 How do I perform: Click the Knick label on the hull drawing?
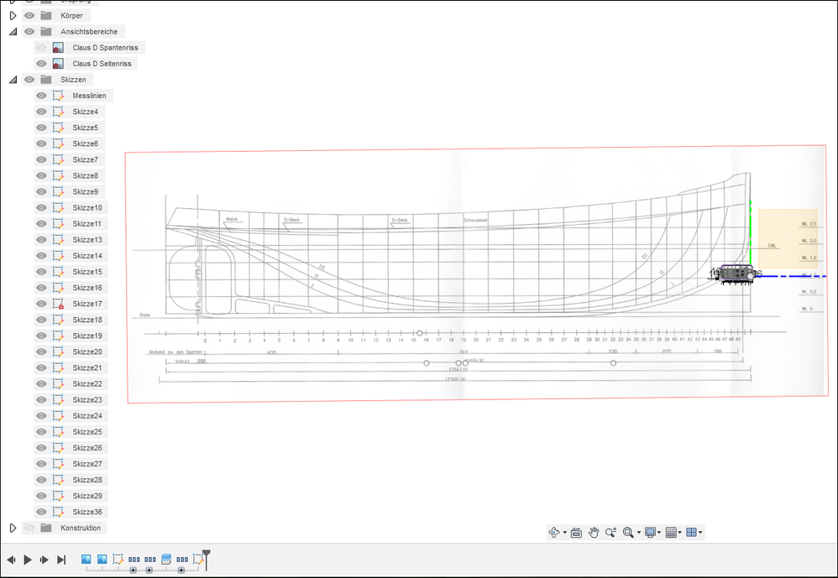[232, 219]
